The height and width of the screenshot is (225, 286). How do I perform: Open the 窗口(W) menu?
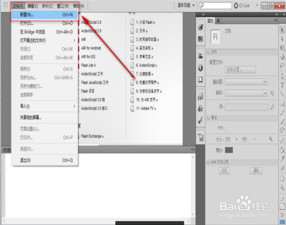click(x=63, y=6)
